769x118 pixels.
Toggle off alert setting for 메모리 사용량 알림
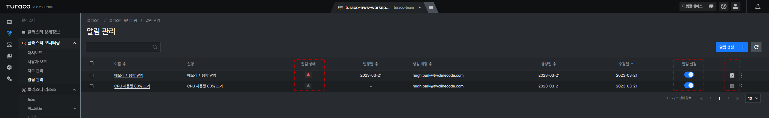tap(689, 75)
